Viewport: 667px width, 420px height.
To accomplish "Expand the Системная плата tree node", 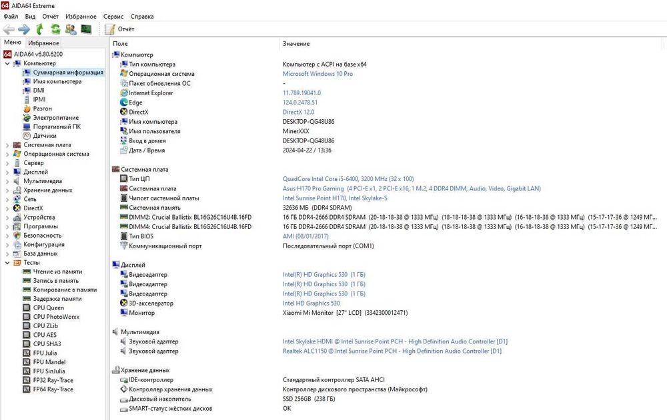I will click(7, 145).
